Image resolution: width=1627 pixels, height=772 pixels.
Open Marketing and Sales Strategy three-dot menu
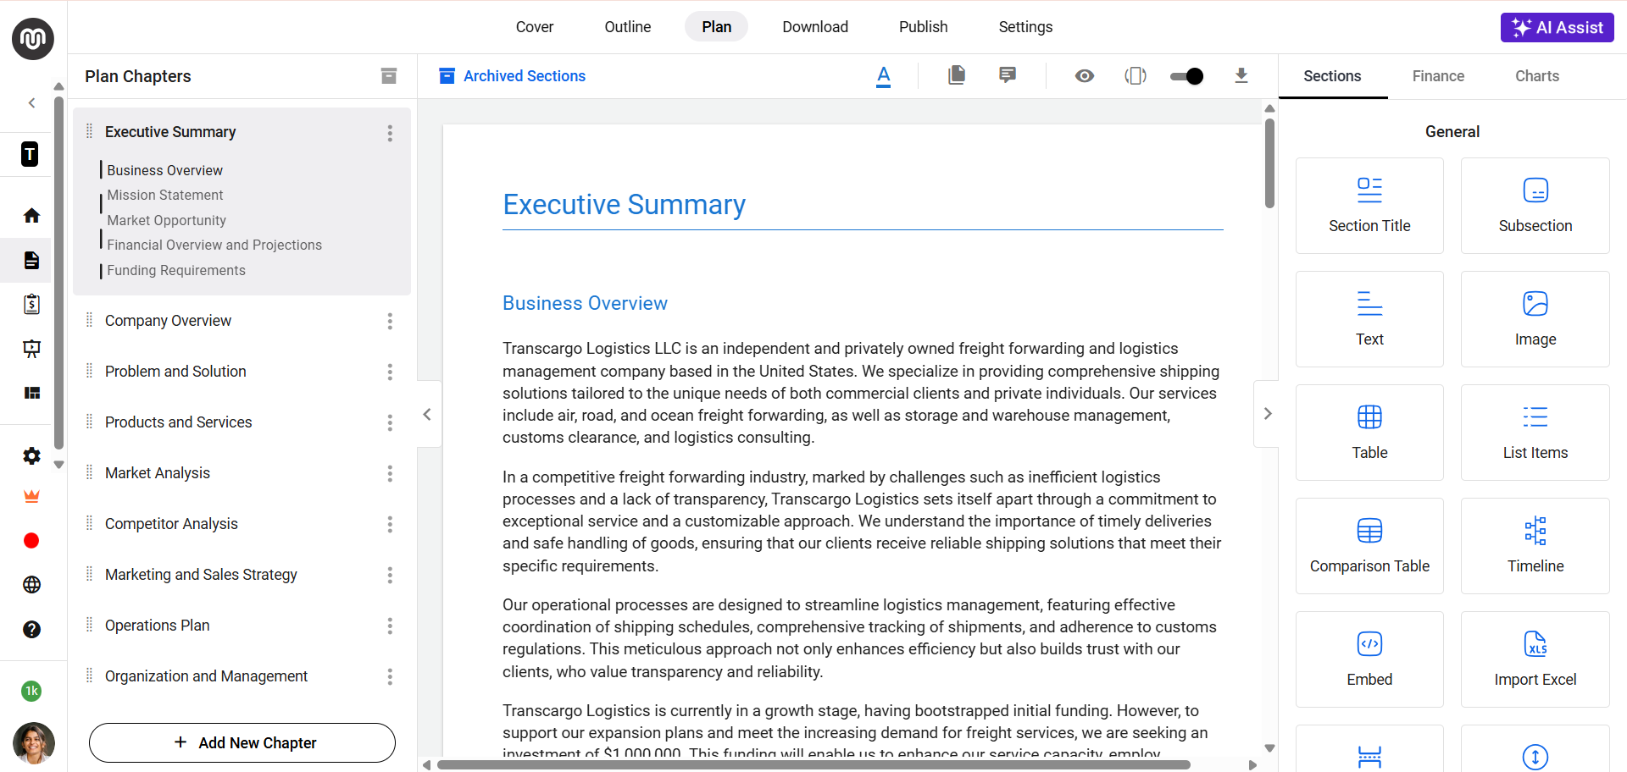coord(390,575)
